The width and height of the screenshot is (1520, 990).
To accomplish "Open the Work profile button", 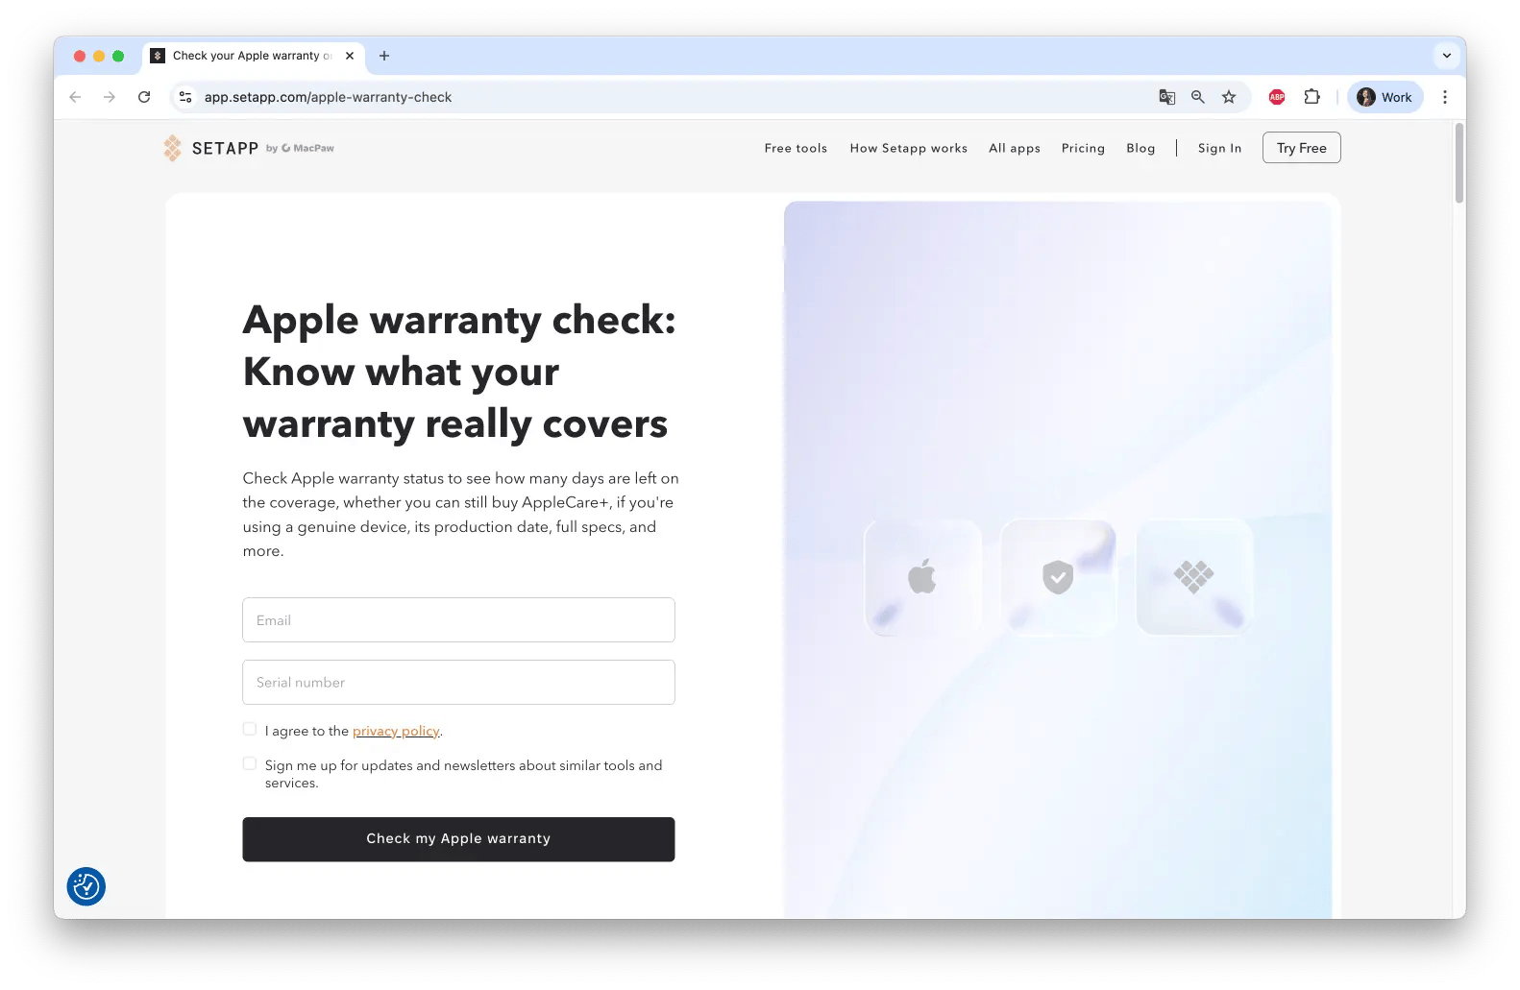I will [x=1385, y=97].
